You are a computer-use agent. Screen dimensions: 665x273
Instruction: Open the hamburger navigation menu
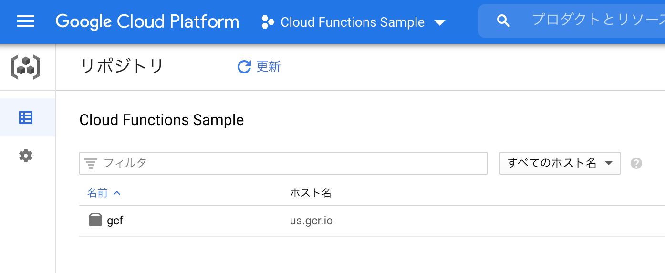(26, 21)
